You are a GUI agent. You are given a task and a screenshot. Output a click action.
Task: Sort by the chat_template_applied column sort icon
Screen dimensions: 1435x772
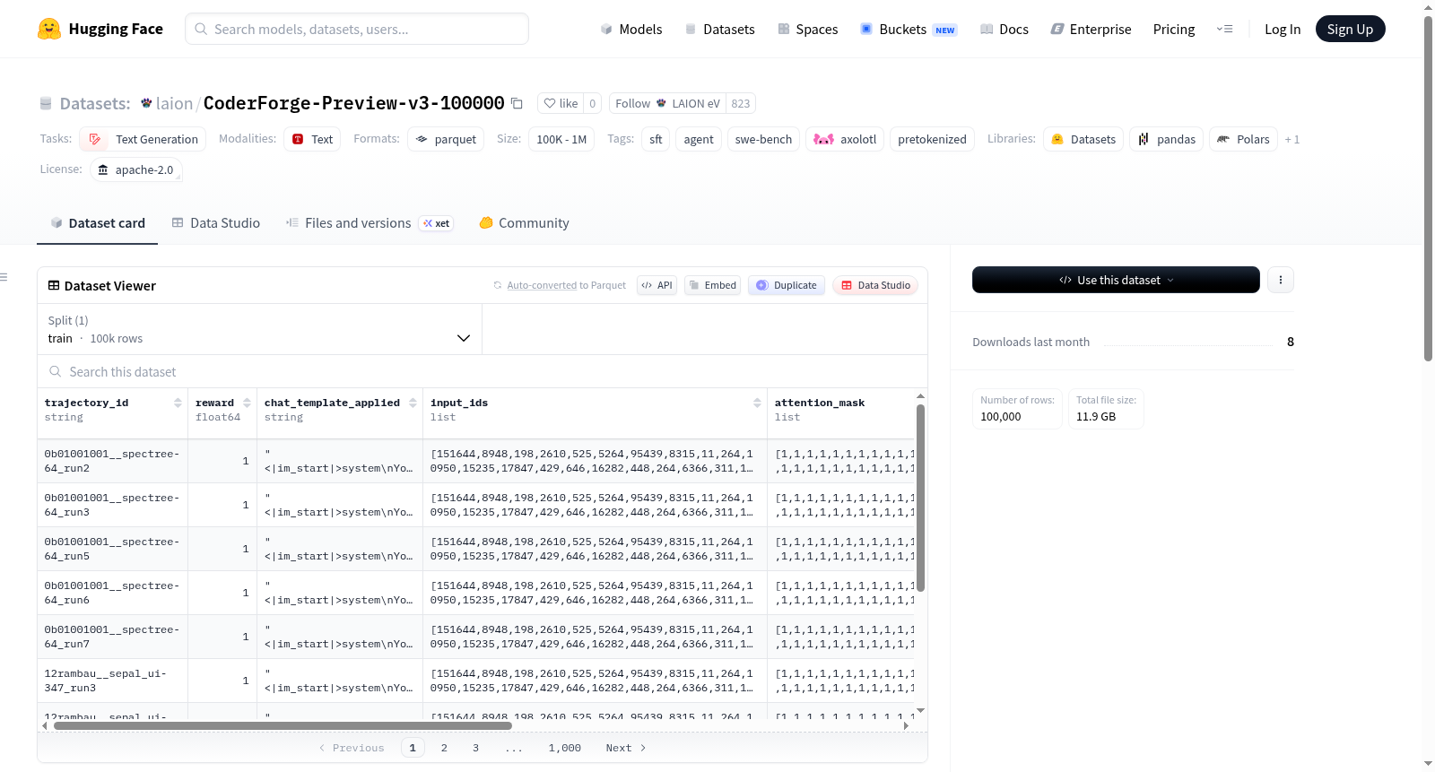click(x=413, y=403)
